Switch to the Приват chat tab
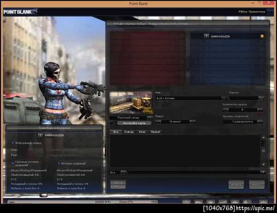Image resolution: width=277 pixels, height=213 pixels. [156, 132]
